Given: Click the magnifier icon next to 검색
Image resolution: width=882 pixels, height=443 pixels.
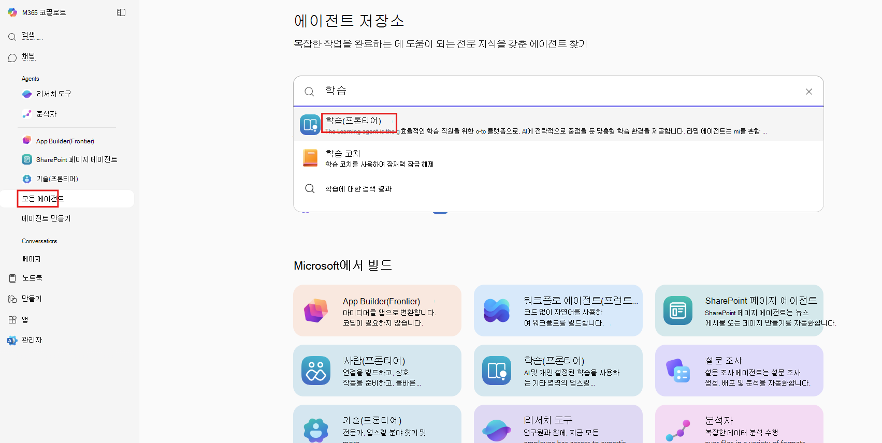Looking at the screenshot, I should [12, 37].
